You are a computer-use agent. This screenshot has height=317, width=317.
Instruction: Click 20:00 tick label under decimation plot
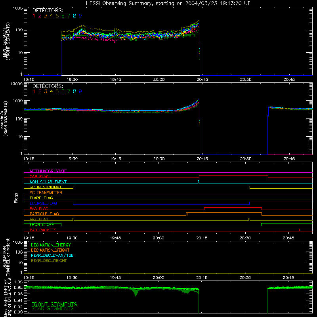pyautogui.click(x=158, y=278)
